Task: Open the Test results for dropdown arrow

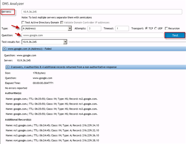Action: pyautogui.click(x=65, y=42)
